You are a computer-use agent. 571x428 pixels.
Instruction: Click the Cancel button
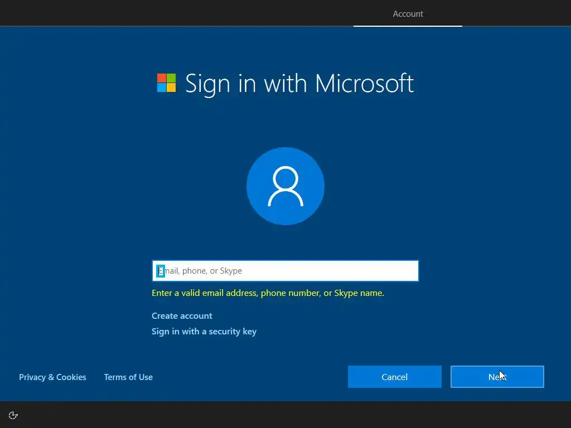pos(395,377)
